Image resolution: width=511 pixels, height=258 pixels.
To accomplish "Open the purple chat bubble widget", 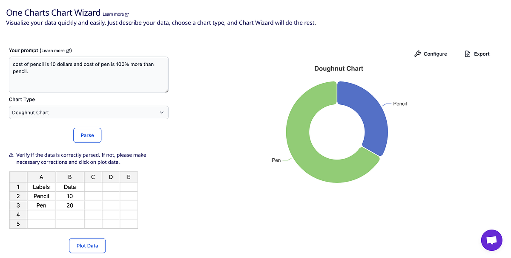I will coord(491,240).
